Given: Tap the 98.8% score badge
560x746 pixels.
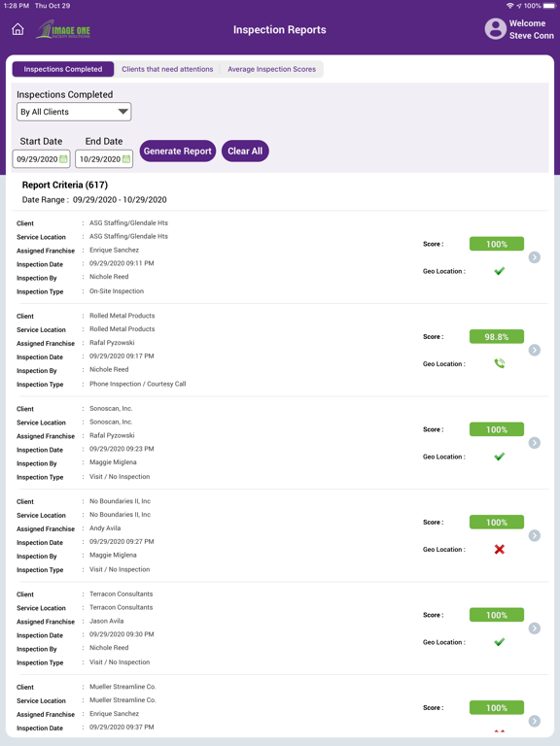Looking at the screenshot, I should [x=497, y=337].
